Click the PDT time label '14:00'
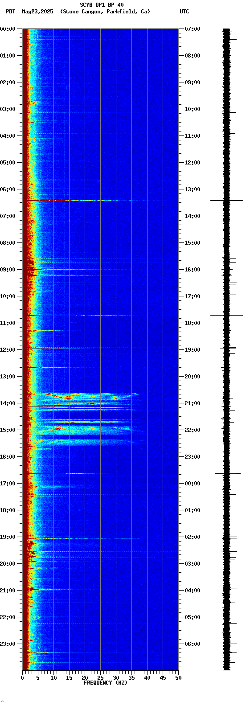This screenshot has height=706, width=246. [8, 403]
